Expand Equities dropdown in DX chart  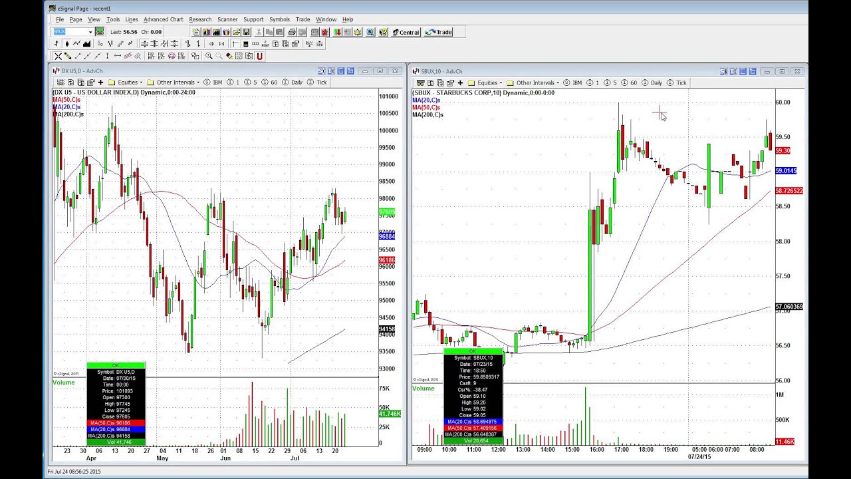[141, 82]
